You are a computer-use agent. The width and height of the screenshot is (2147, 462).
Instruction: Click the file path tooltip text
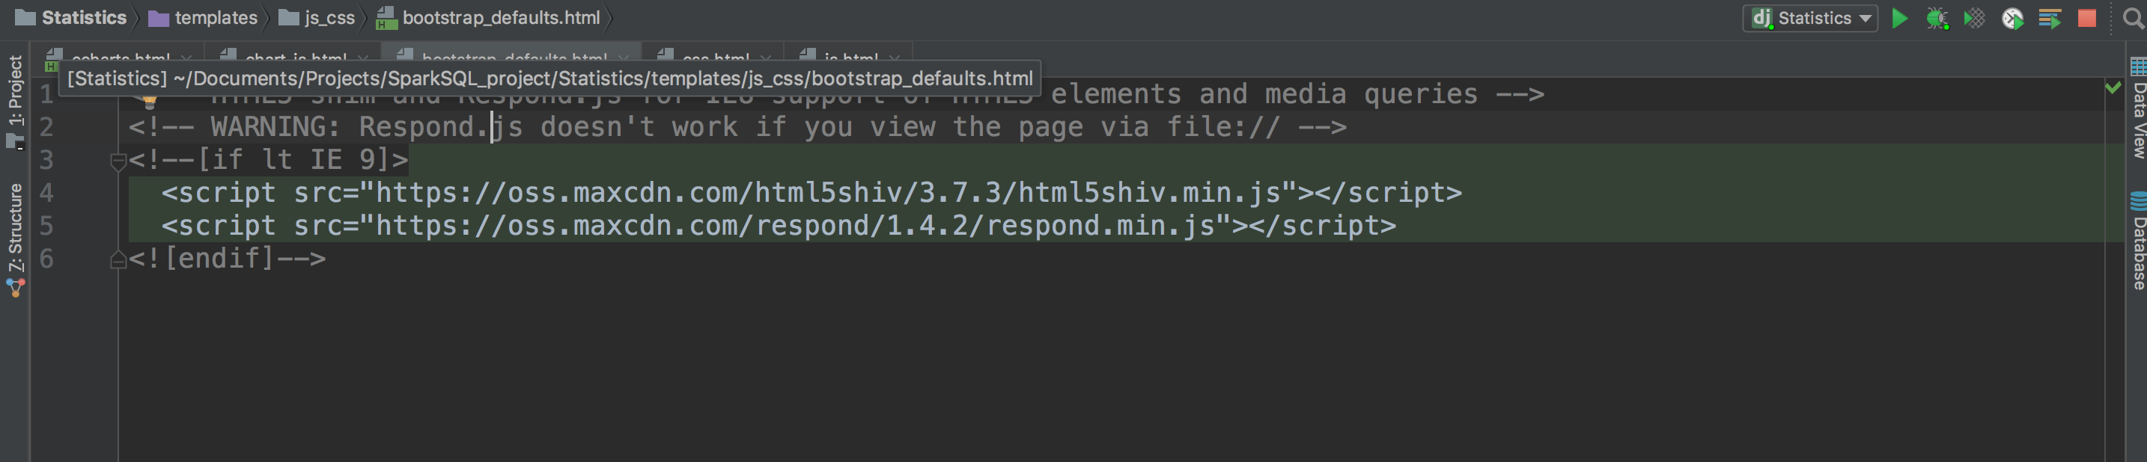coord(550,78)
